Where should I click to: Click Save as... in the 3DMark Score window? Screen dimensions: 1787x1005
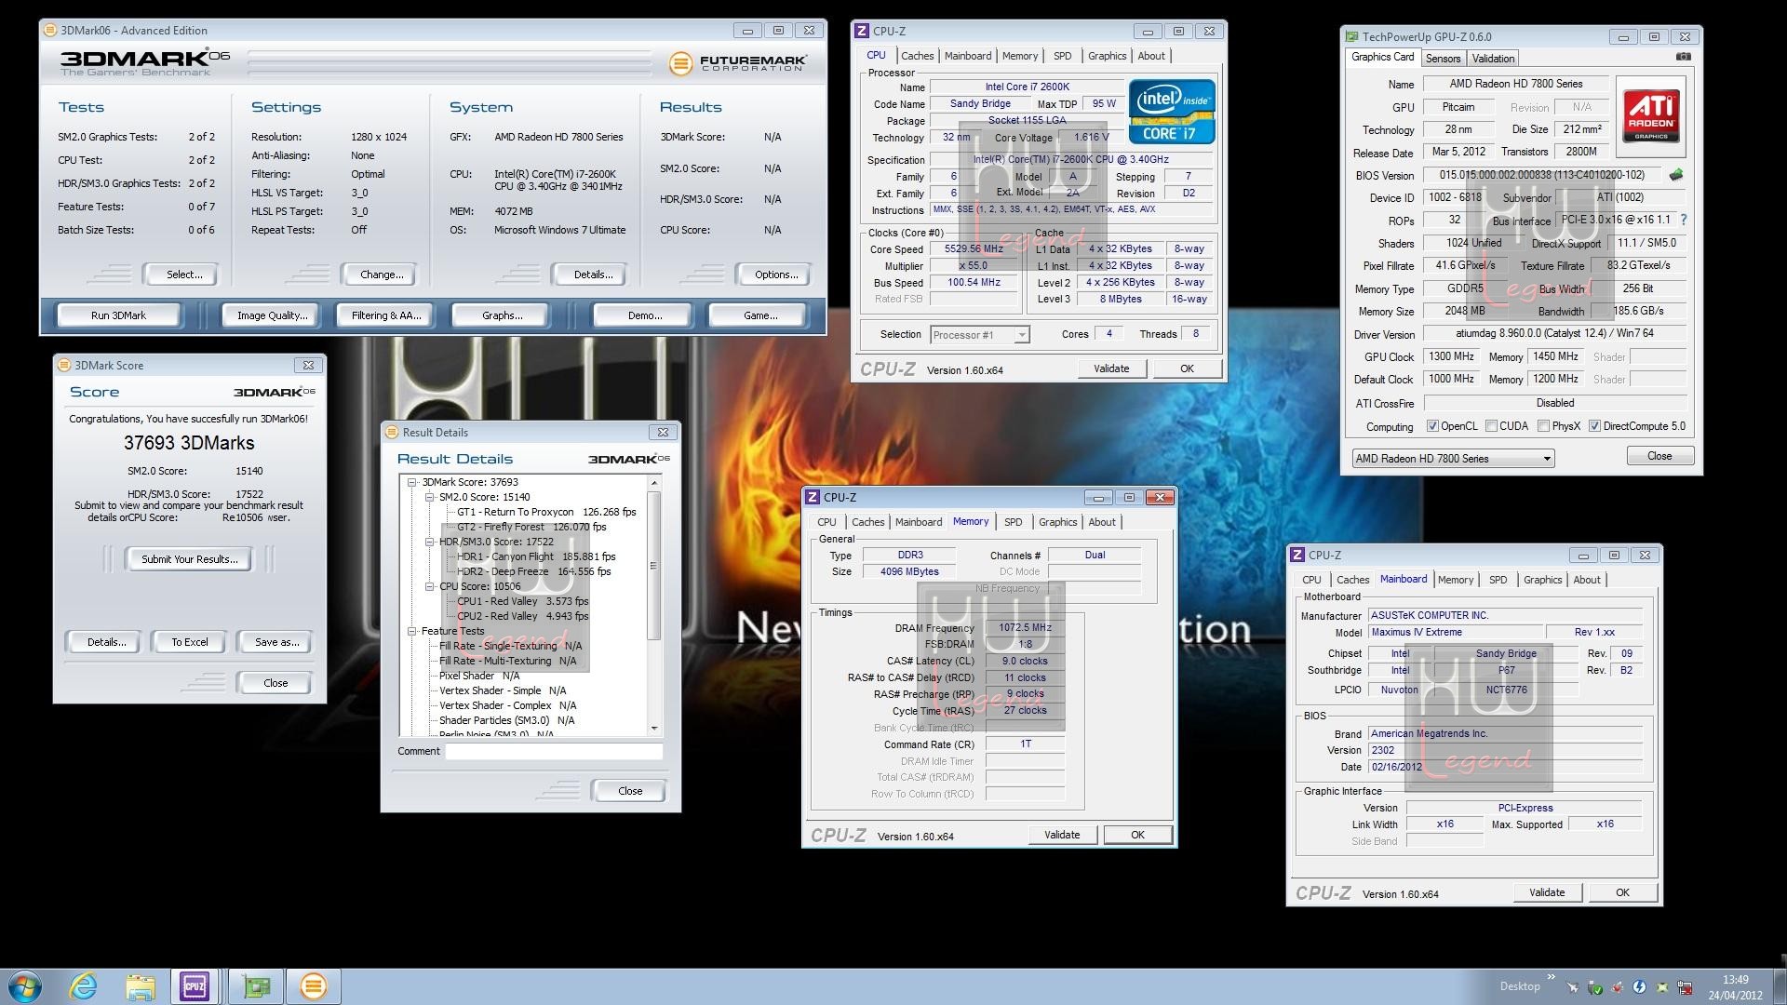(x=276, y=642)
